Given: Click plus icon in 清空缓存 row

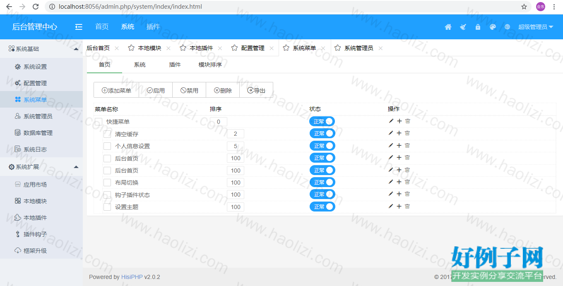Looking at the screenshot, I should 399,133.
